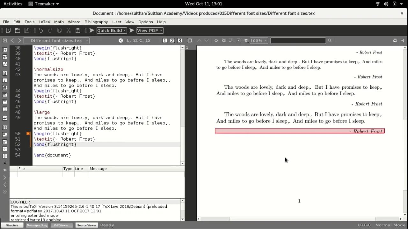Viewport: 408px width, 229px height.
Task: Insert new line with the return-arrow icon
Action: tap(5, 118)
